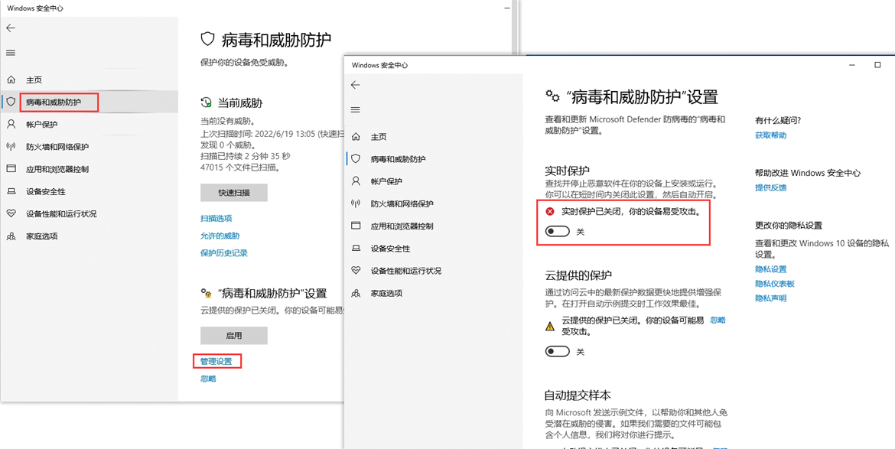Click 应用和浏览器控制 icon in the rear window
This screenshot has height=449, width=895.
coord(11,169)
